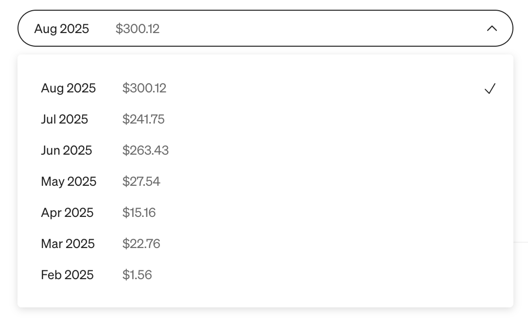This screenshot has height=321, width=528.
Task: Click $300.12 in the selector field
Action: click(x=138, y=29)
